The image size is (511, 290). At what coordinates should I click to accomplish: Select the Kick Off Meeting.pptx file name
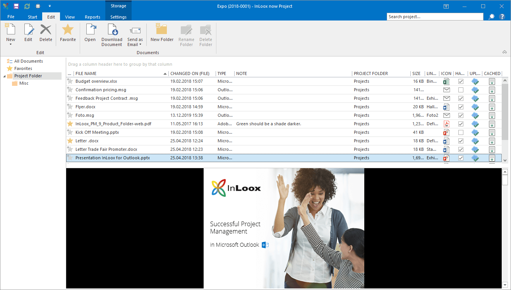point(97,132)
